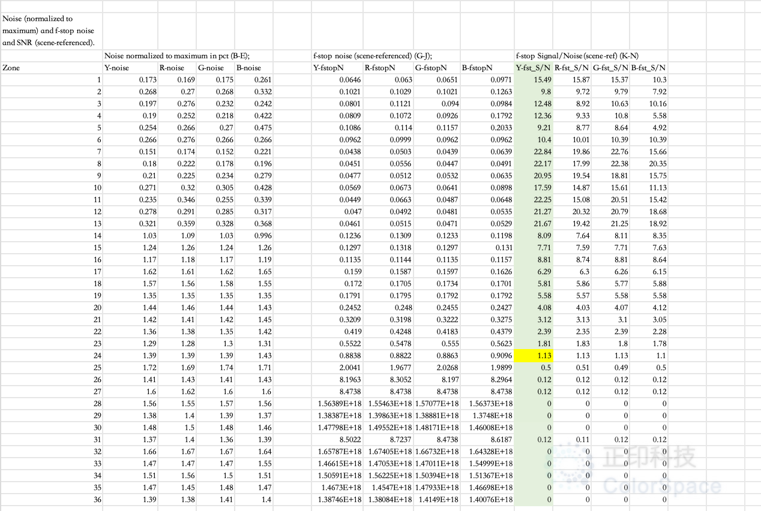The width and height of the screenshot is (761, 511).
Task: Click the 10.3 B-fst_S/N cell
Action: 649,80
